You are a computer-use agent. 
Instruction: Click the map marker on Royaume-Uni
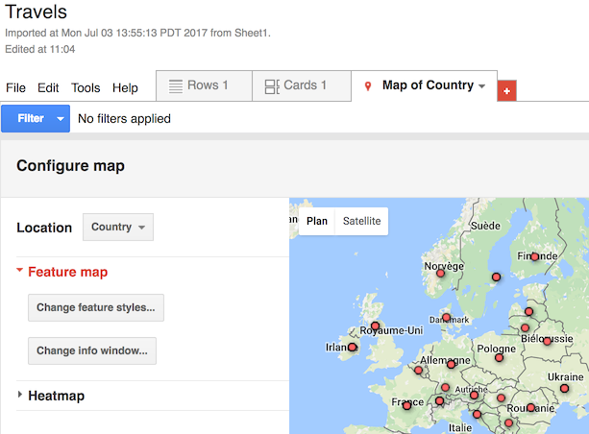[376, 326]
